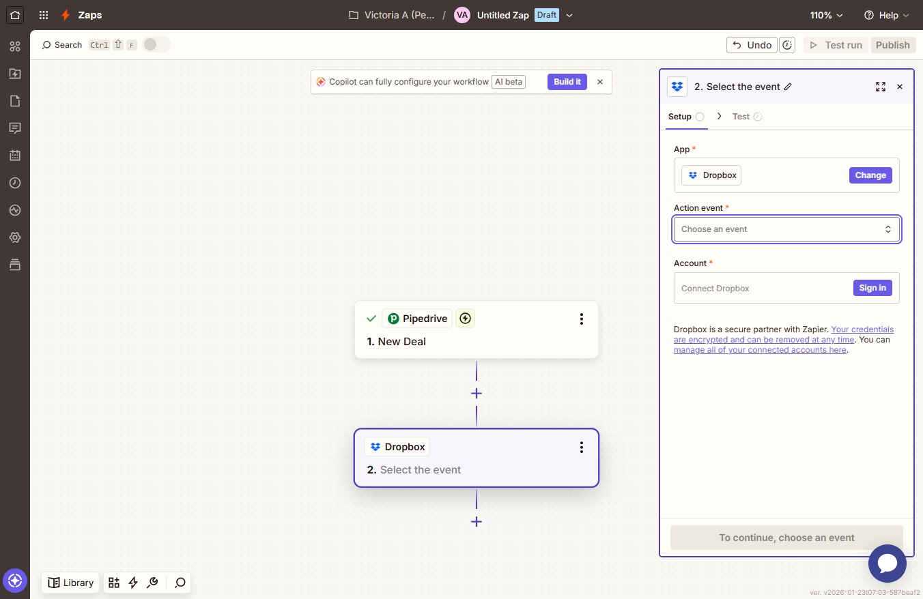Open the nine-dot apps grid
The height and width of the screenshot is (599, 923).
[44, 15]
